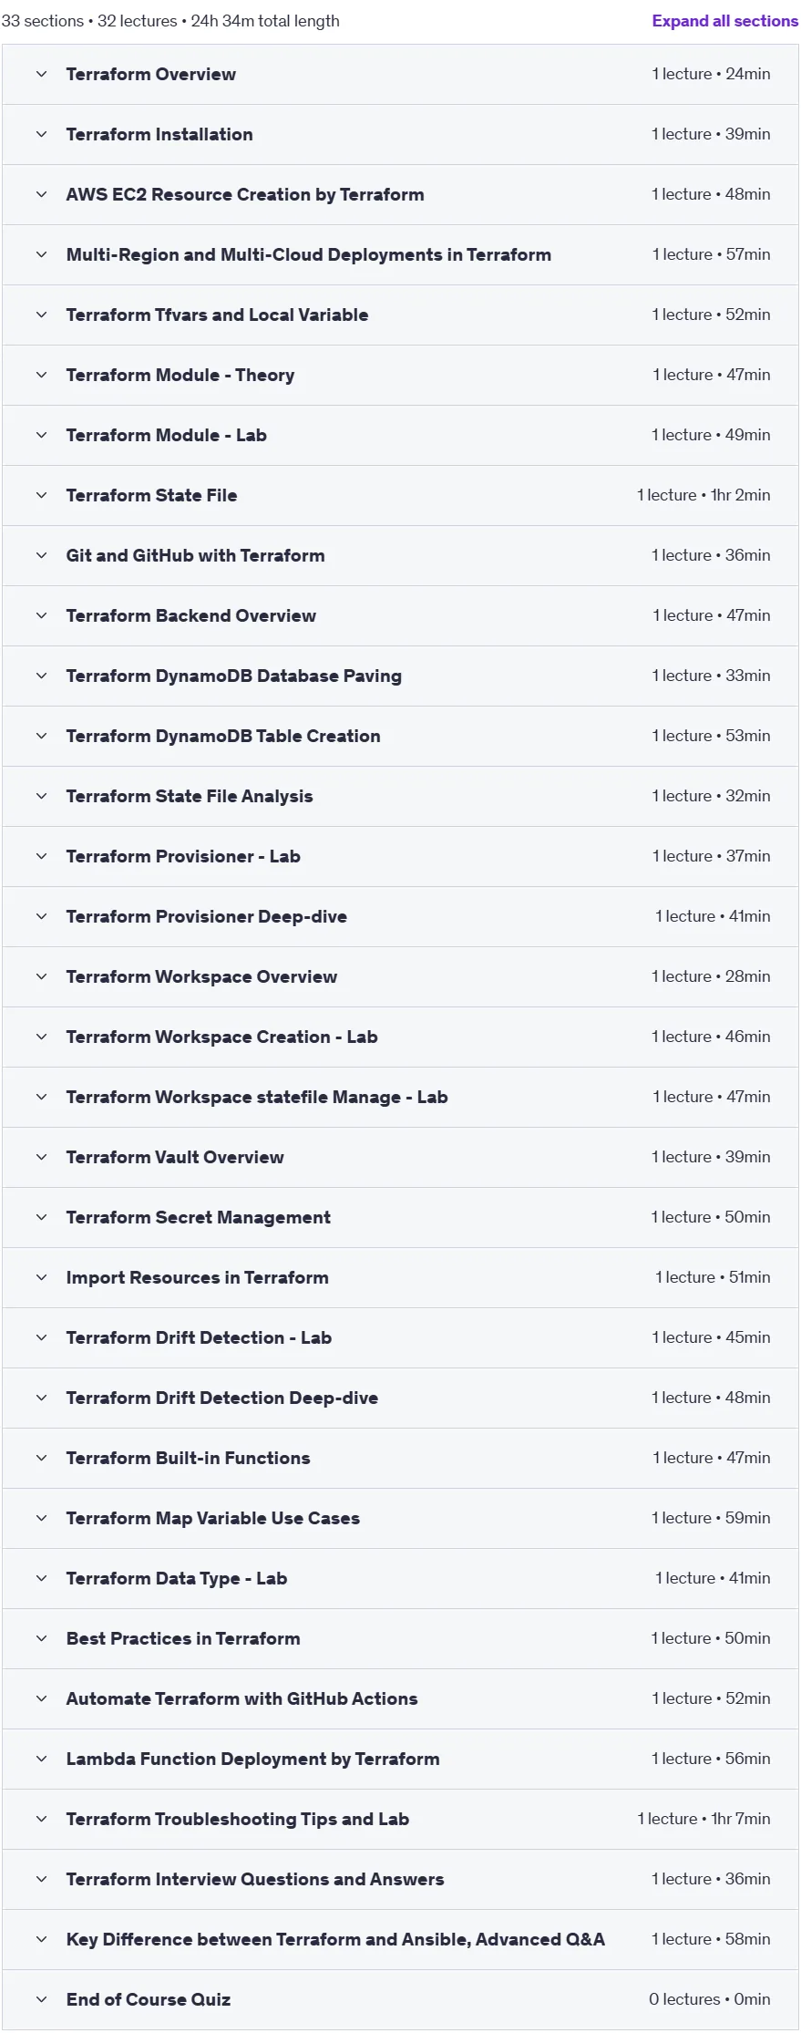Click chevron for Automate Terraform with GitHub Actions

[41, 1698]
